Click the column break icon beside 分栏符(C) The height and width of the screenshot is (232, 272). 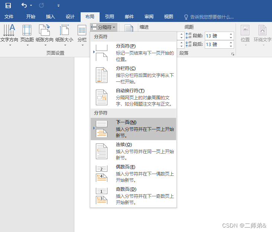pos(101,75)
